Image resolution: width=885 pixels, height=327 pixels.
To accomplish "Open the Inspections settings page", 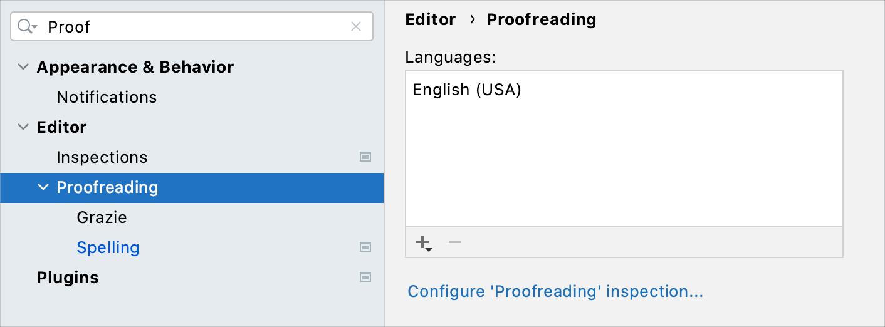I will [x=102, y=157].
